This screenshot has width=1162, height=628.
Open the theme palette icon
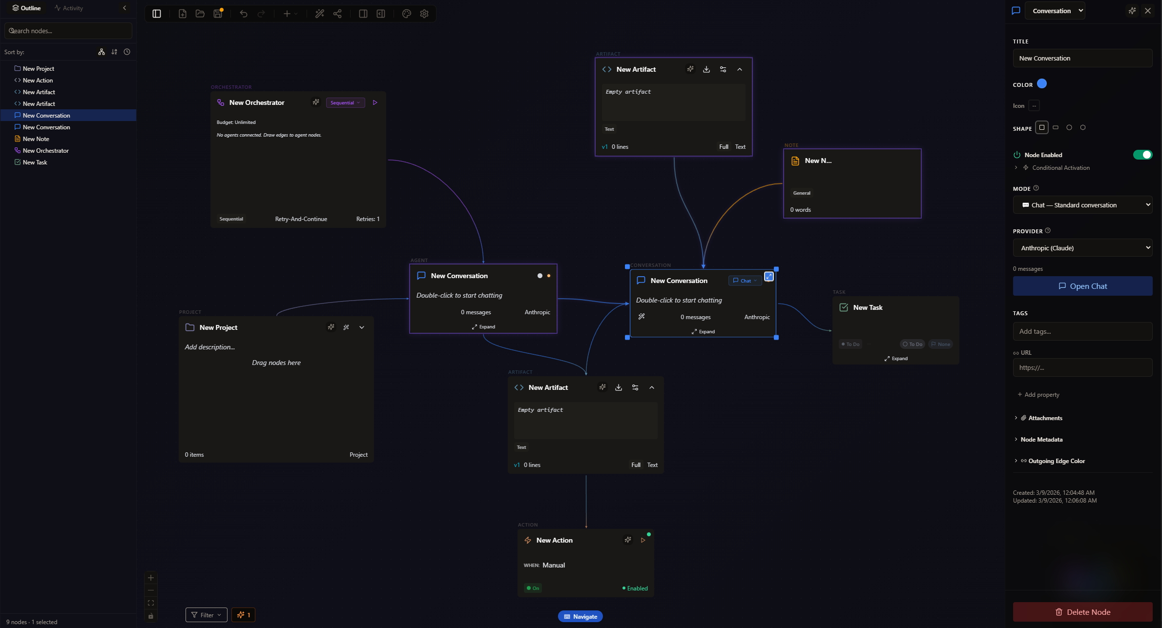406,14
